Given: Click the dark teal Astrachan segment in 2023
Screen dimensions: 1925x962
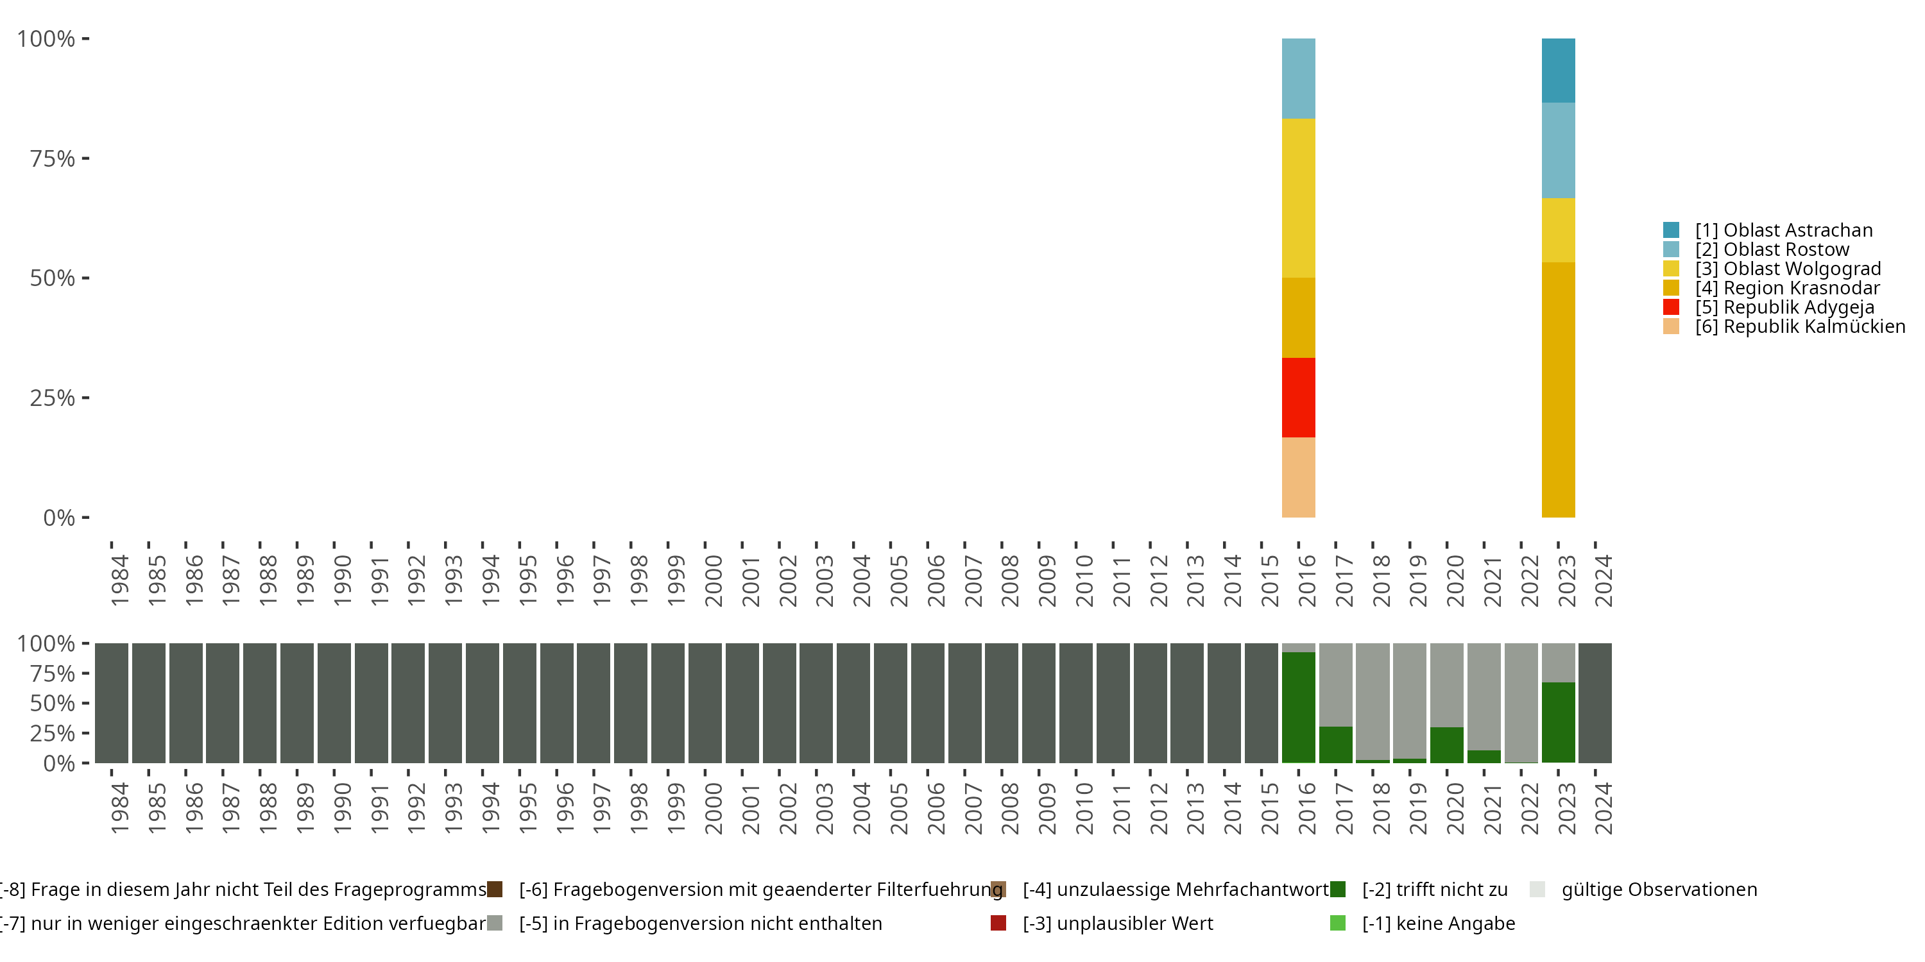Looking at the screenshot, I should (x=1558, y=70).
